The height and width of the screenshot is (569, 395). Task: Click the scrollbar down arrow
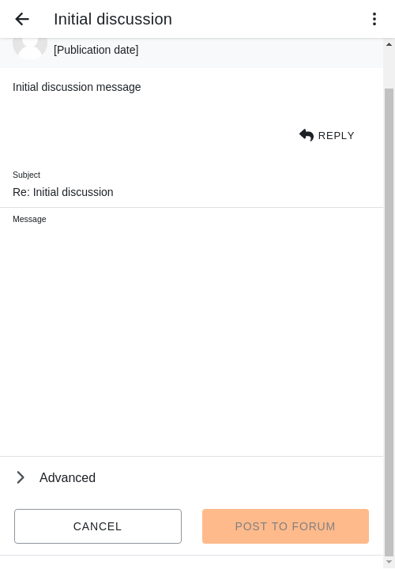(389, 562)
